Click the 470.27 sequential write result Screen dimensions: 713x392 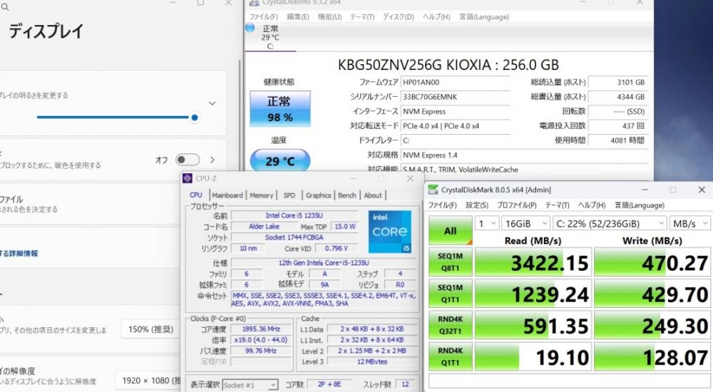[x=652, y=262]
